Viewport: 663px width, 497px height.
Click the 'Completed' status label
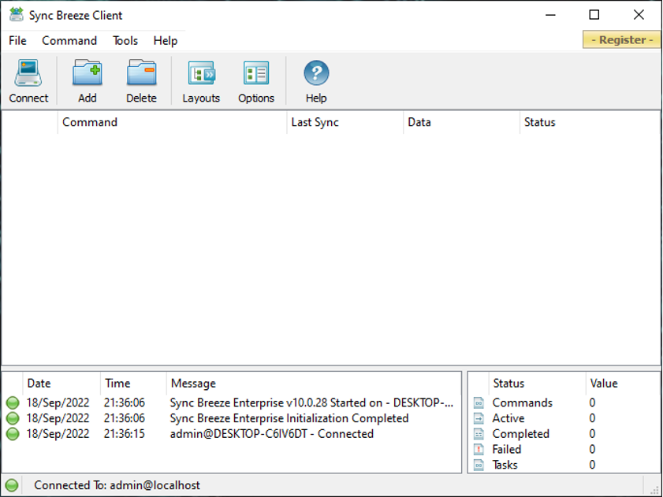521,434
